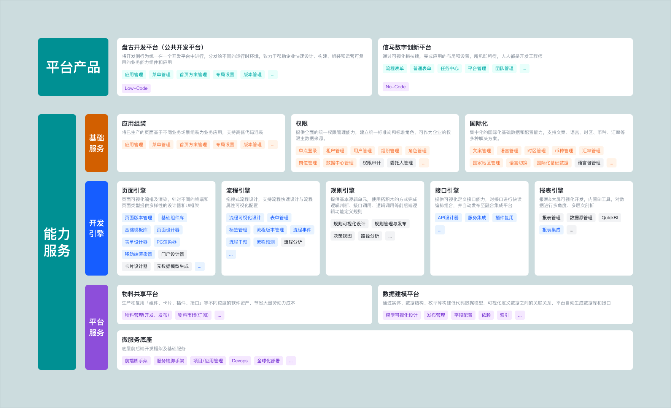Expand the '...' tag in 微服务底座 card

click(x=291, y=361)
